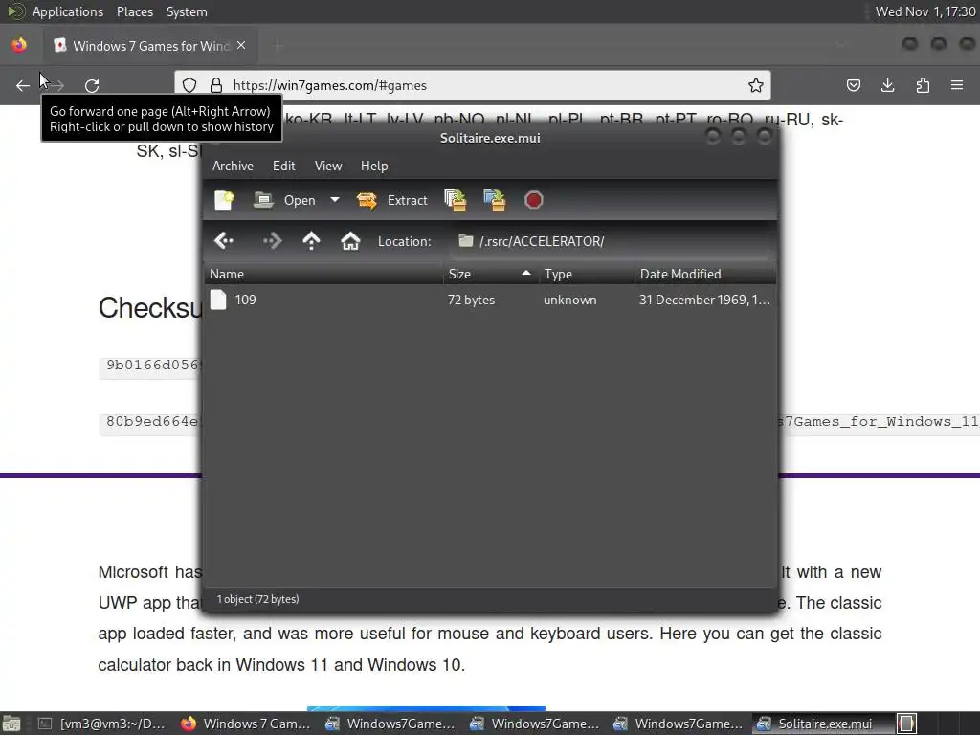Open a new Firefox tab
This screenshot has height=735, width=980.
[x=278, y=46]
